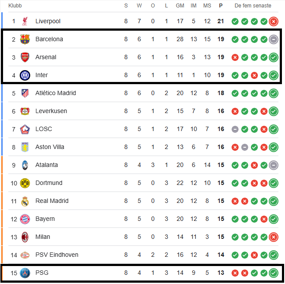
Task: Click LOSC's oldest grey draw icon
Action: 235,129
